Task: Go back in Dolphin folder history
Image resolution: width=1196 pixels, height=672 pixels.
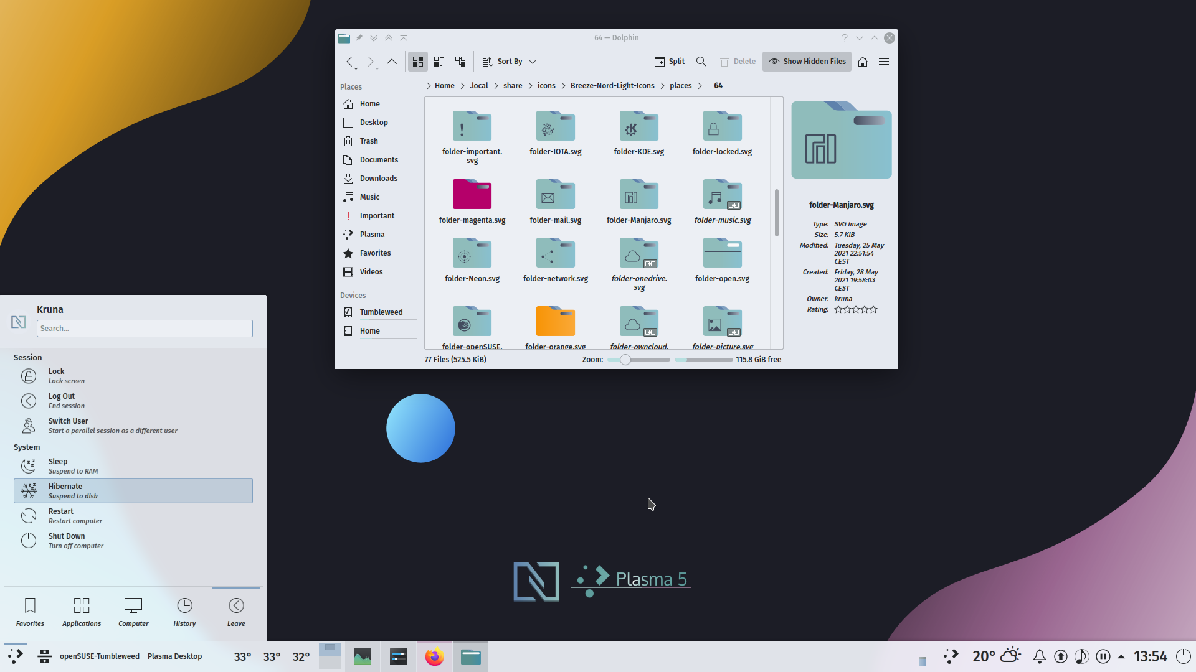Action: tap(350, 62)
